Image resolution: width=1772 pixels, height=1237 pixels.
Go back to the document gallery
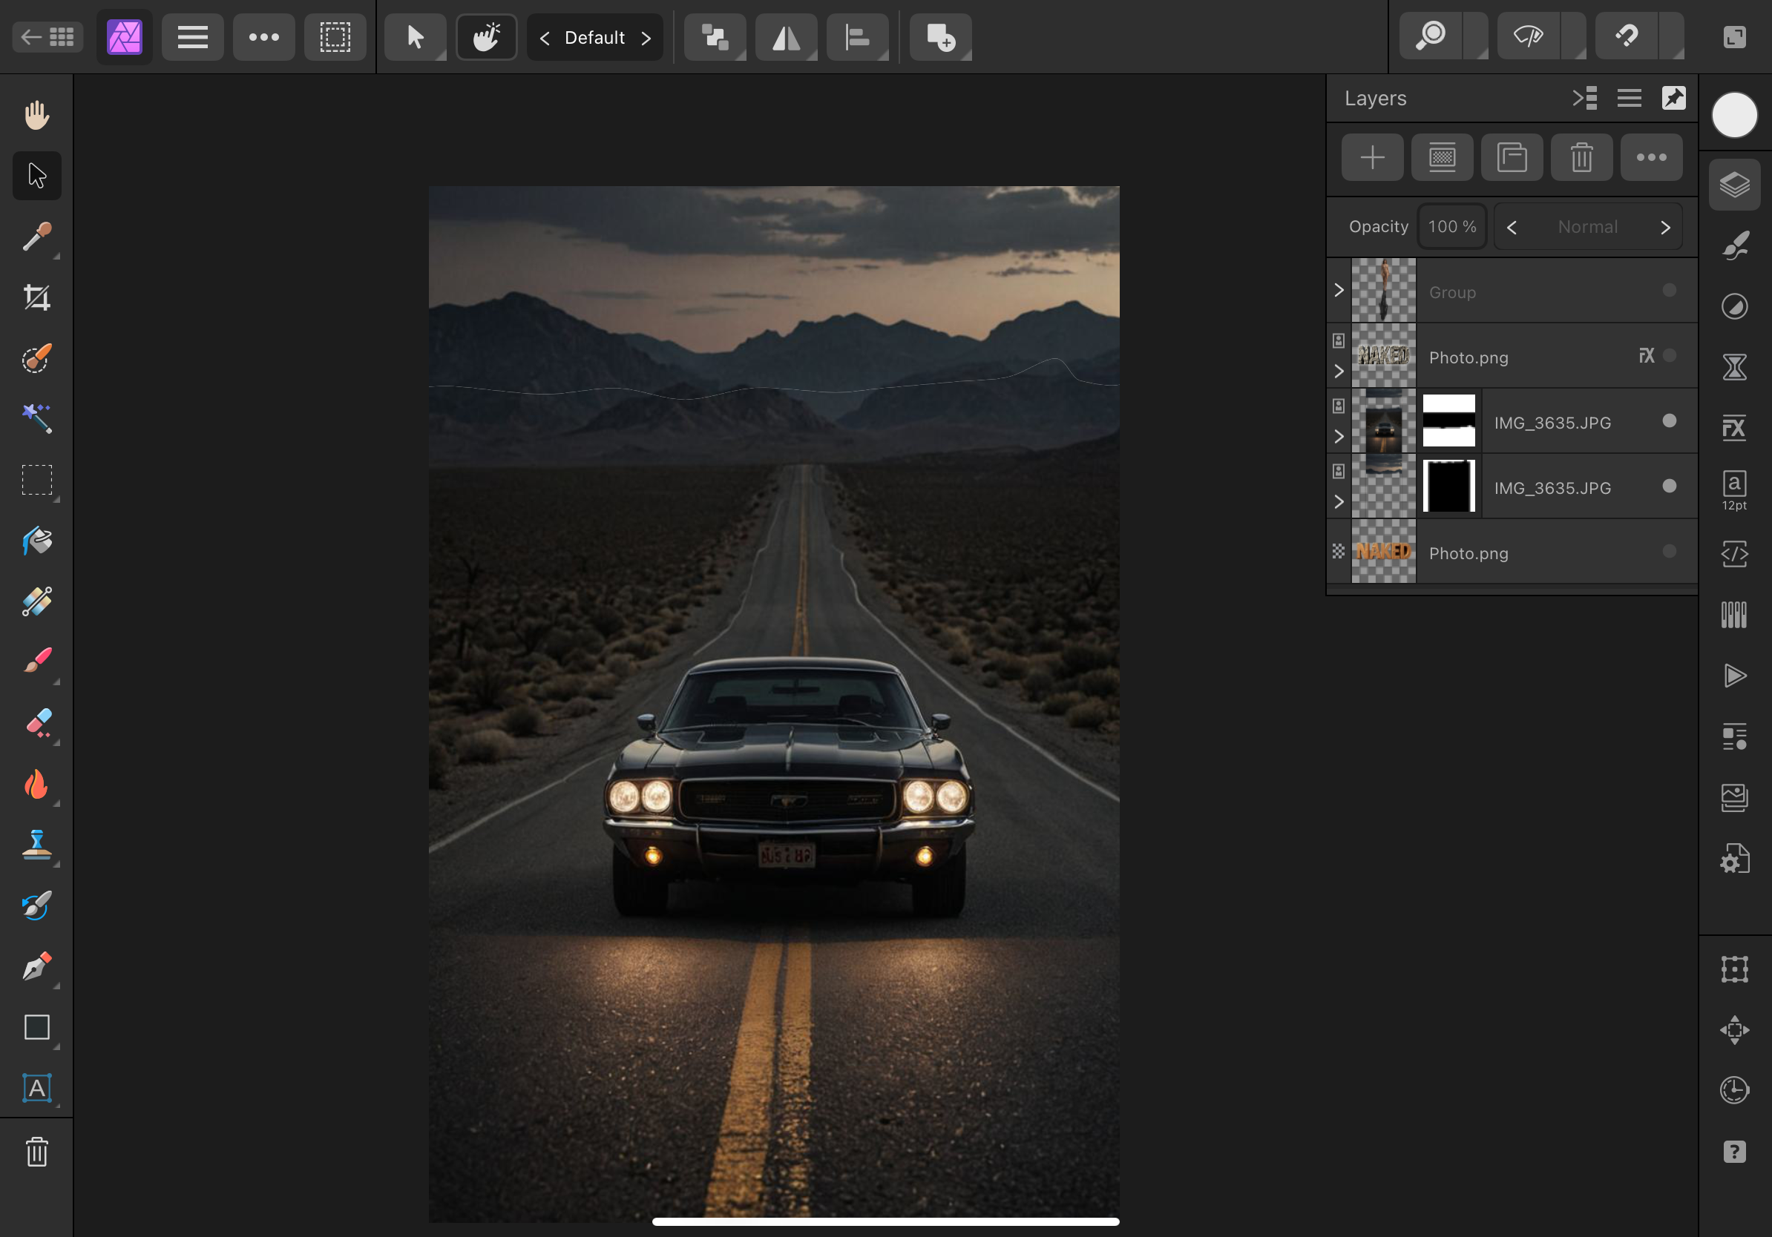47,36
